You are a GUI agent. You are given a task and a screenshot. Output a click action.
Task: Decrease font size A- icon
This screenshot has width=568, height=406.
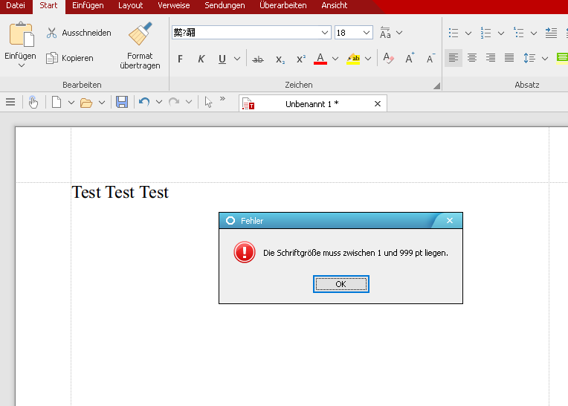430,58
